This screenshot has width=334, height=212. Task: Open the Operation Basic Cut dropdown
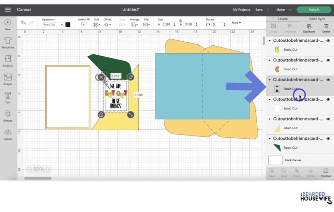pos(53,24)
